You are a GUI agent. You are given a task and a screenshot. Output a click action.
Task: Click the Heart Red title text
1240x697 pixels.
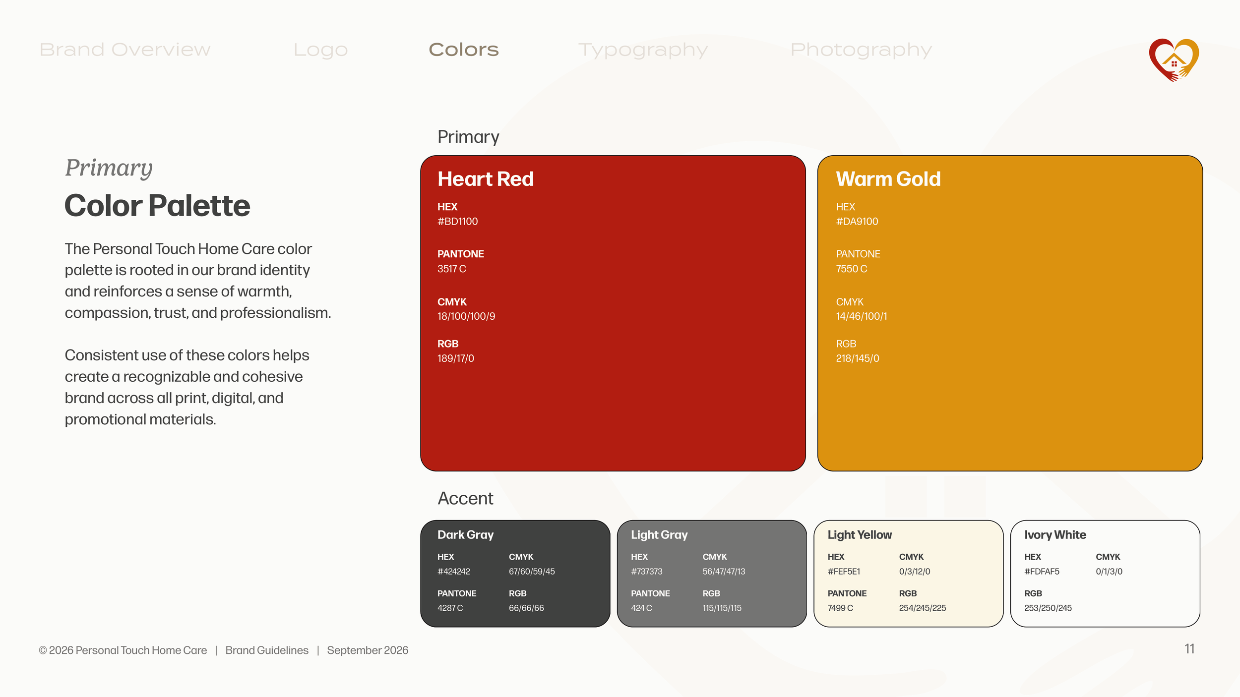point(486,179)
